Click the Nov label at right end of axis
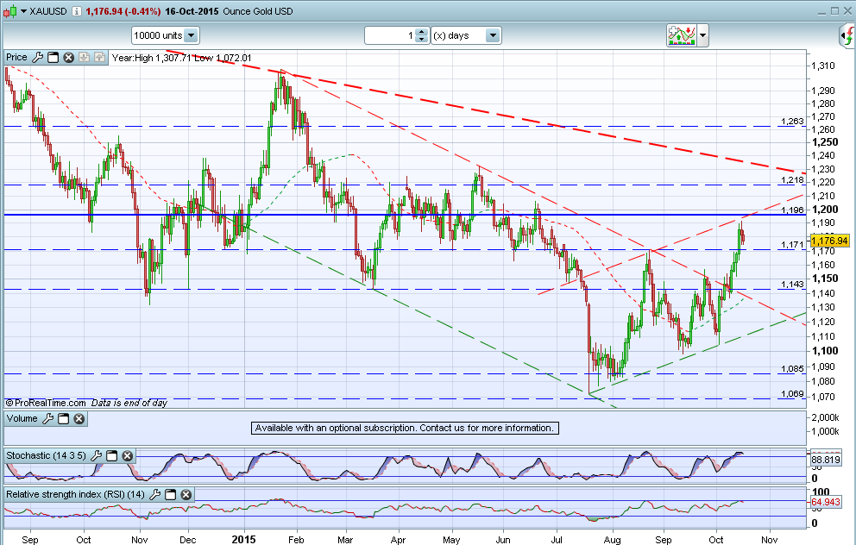Image resolution: width=856 pixels, height=545 pixels. pyautogui.click(x=769, y=540)
